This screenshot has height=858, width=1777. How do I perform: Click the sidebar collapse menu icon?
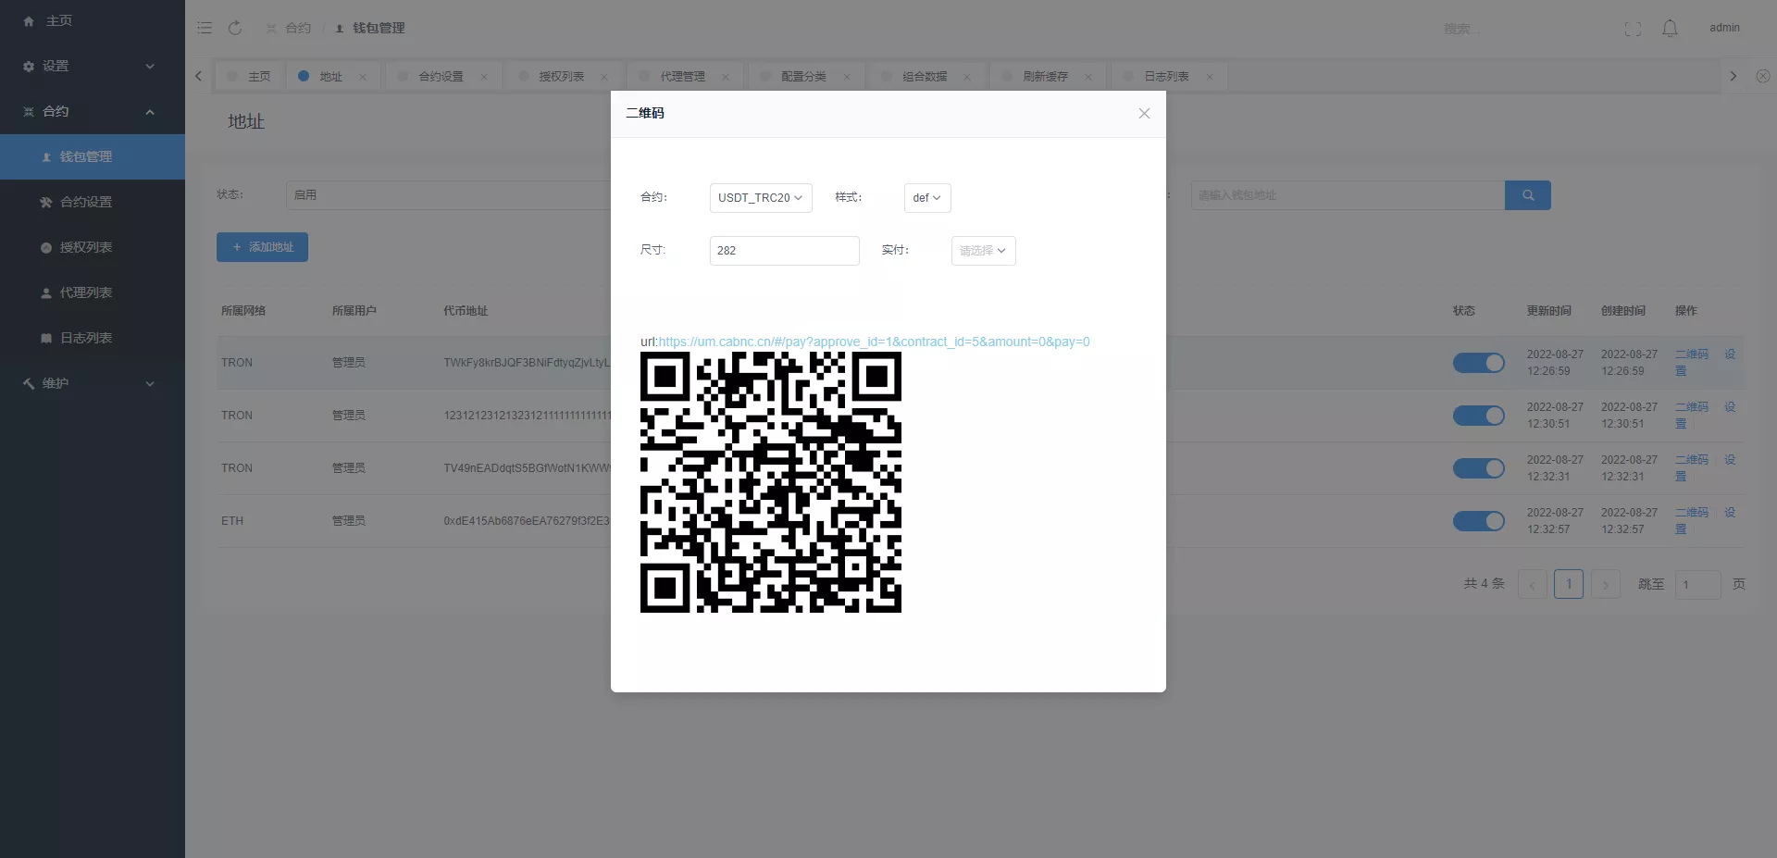[205, 28]
